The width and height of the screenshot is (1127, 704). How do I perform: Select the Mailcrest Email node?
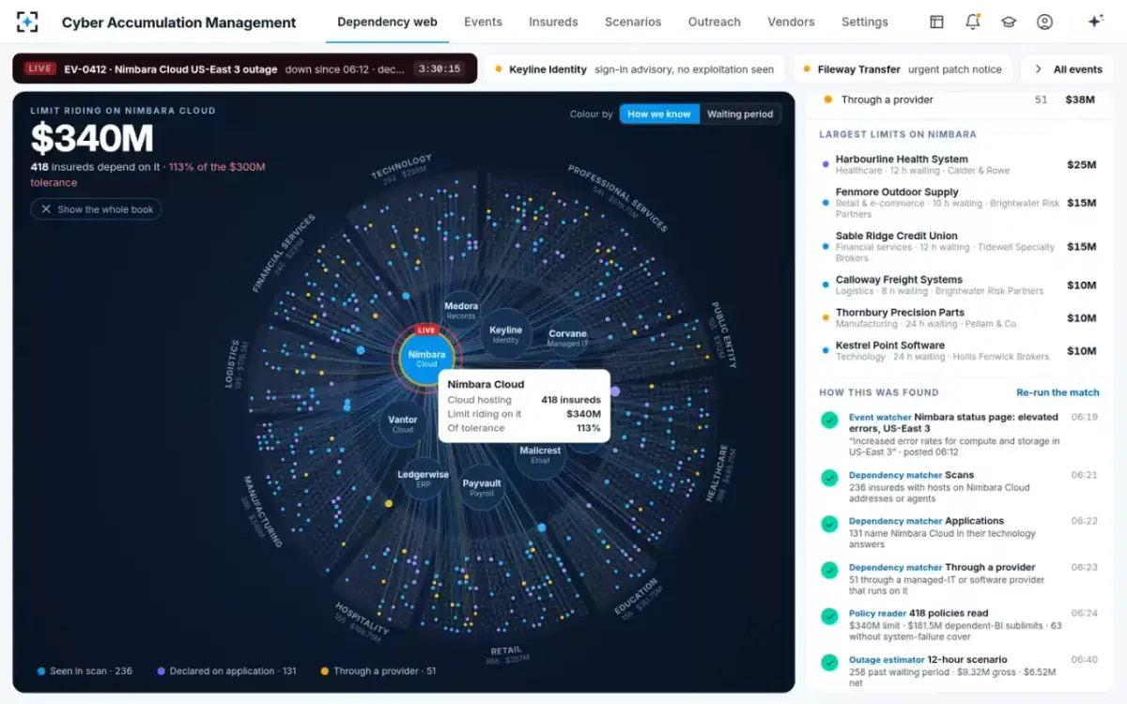point(540,455)
